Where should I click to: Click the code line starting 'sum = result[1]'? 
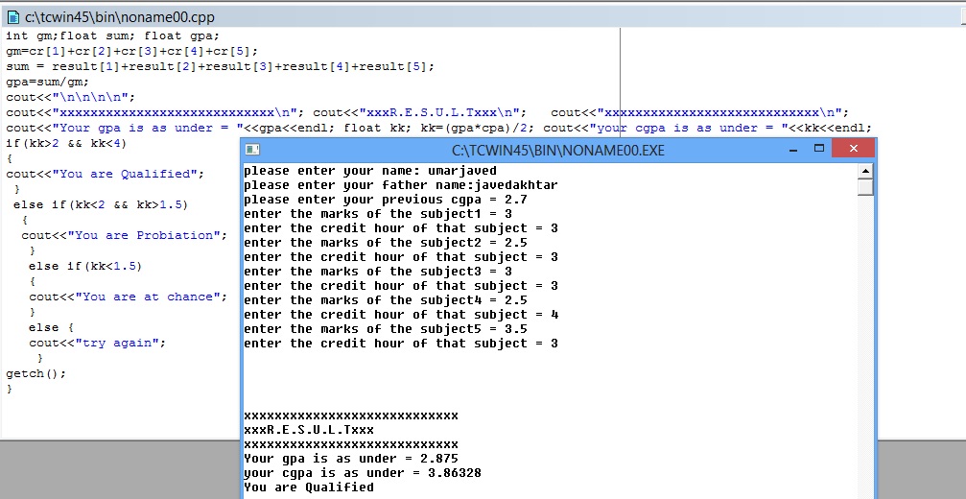220,66
